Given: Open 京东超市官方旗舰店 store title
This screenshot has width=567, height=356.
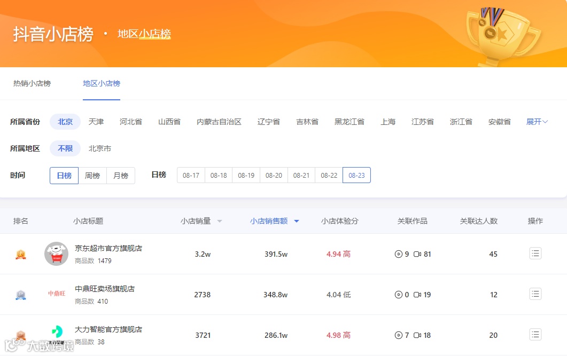Looking at the screenshot, I should pos(108,248).
